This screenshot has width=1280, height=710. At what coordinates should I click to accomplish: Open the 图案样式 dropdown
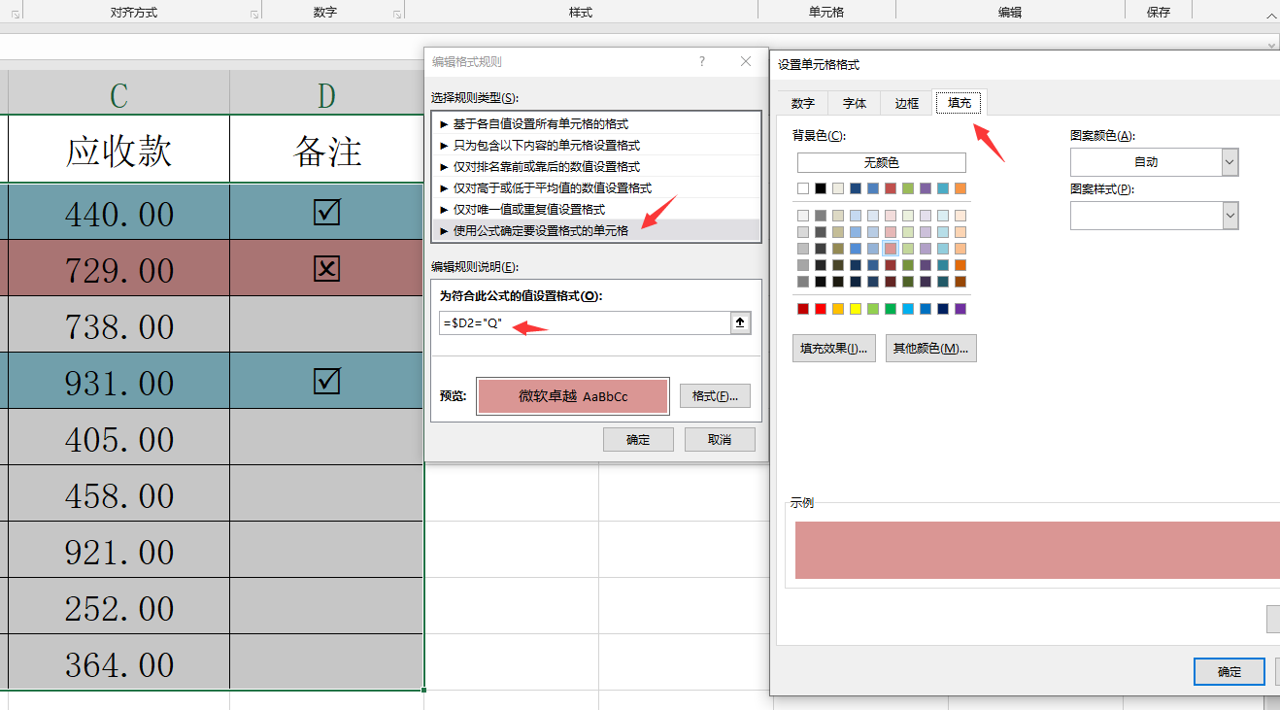pos(1154,216)
